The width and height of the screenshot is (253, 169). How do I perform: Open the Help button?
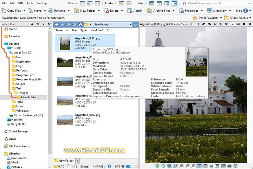241,11
